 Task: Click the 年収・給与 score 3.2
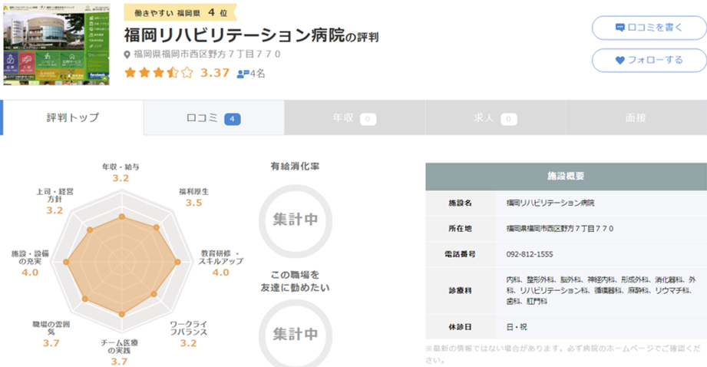click(121, 178)
